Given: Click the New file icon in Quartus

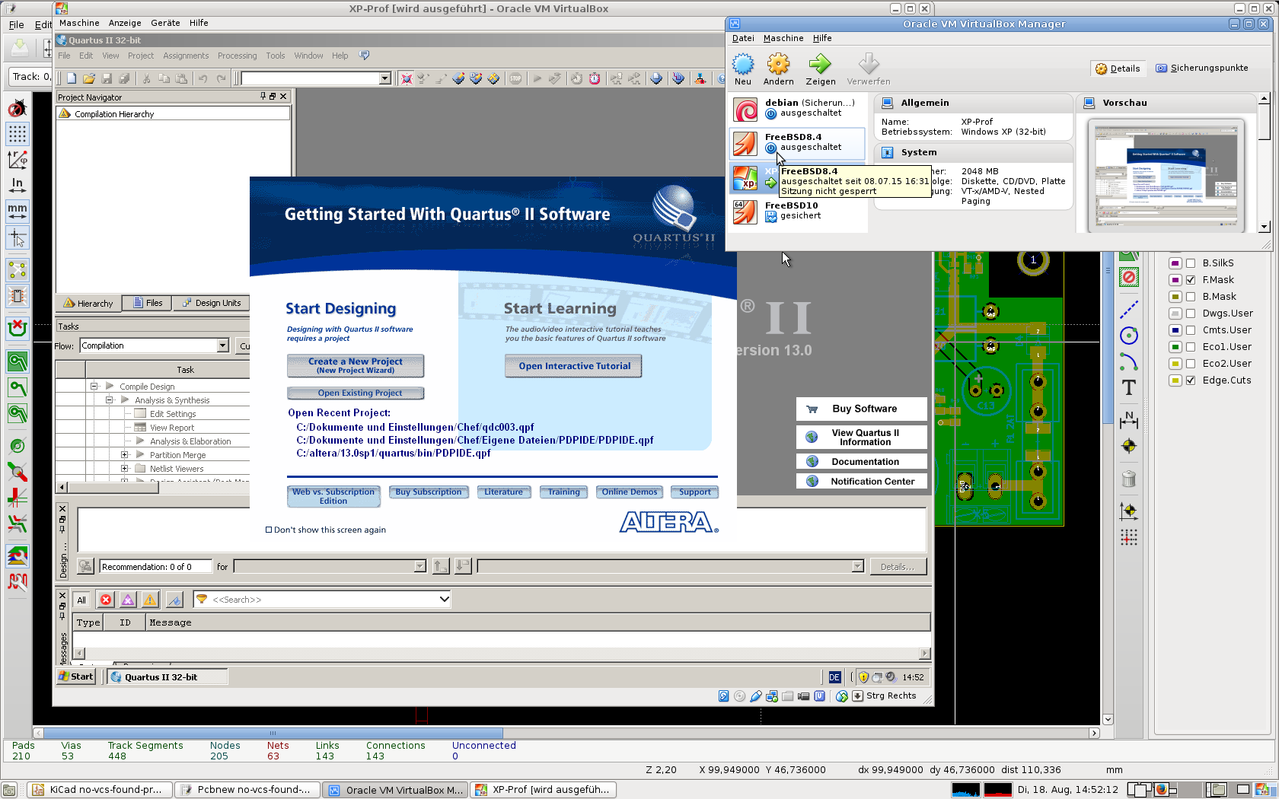Looking at the screenshot, I should point(72,78).
